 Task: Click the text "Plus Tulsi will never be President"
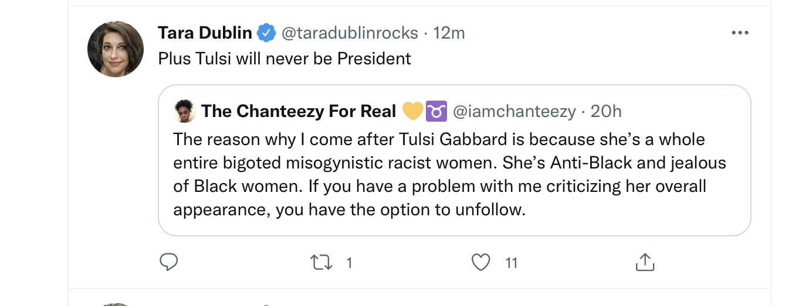285,59
